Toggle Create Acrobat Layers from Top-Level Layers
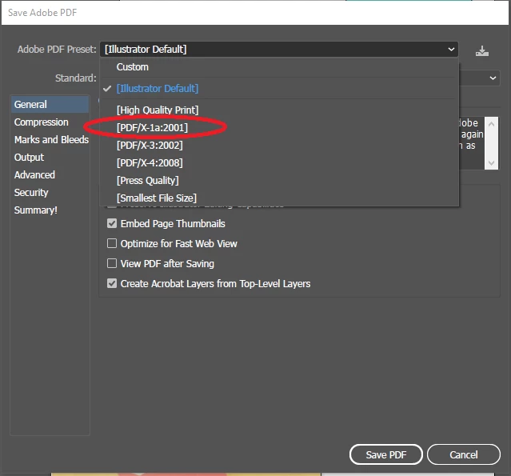This screenshot has height=476, width=511. point(112,283)
